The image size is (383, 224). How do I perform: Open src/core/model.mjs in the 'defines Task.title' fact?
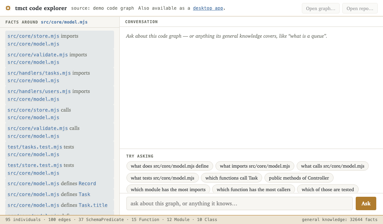[x=33, y=205]
